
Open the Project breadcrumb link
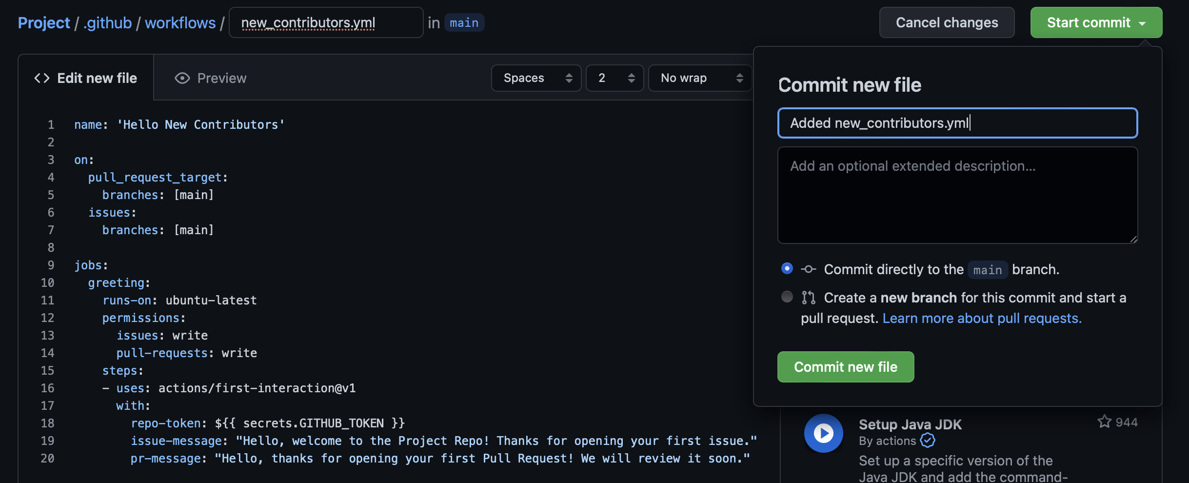pyautogui.click(x=44, y=22)
